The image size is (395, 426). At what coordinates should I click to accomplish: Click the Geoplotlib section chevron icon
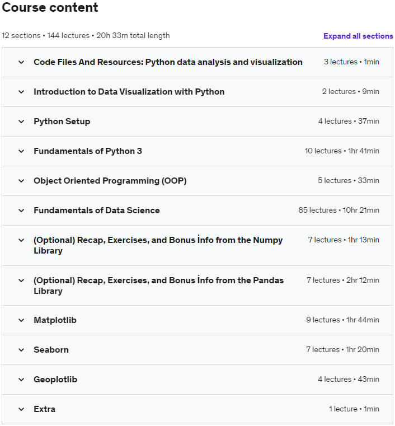coord(21,380)
